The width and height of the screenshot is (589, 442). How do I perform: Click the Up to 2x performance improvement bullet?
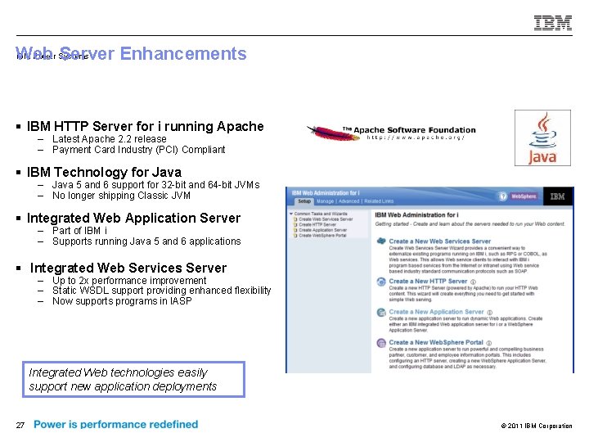pos(129,281)
